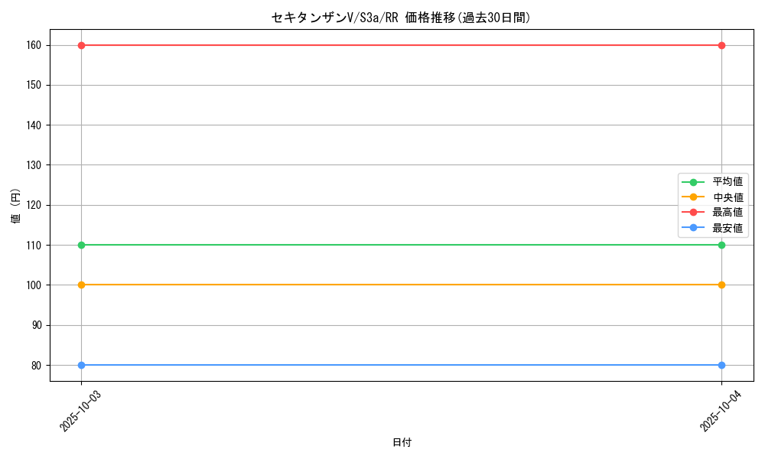Click the orange 中央値 point on 2025-10-04
The image size is (765, 459).
721,285
